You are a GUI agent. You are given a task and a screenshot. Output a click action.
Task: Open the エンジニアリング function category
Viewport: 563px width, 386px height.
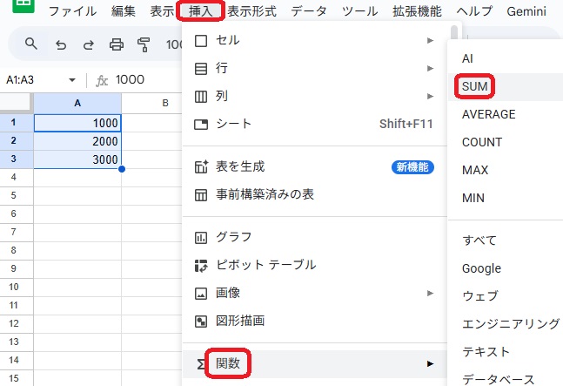tap(506, 324)
